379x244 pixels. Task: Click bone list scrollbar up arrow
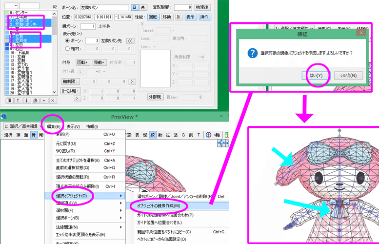click(54, 14)
